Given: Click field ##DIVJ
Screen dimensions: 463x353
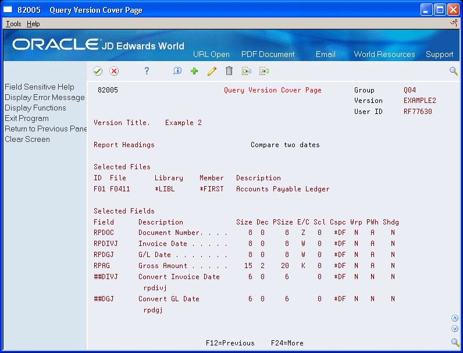Looking at the screenshot, I should point(106,277).
